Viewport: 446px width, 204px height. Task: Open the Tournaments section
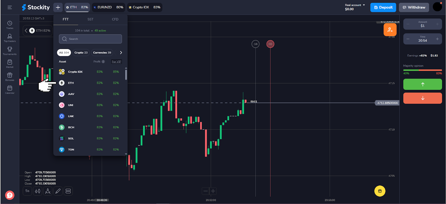point(10,50)
